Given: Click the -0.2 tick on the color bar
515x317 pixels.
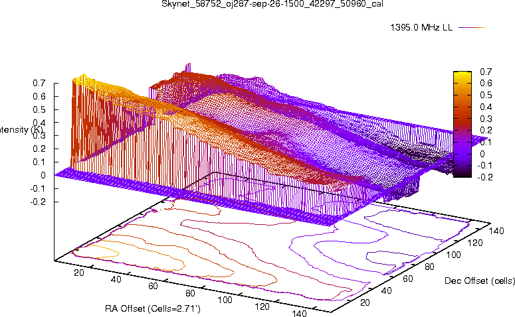Looking at the screenshot, I should pos(484,177).
